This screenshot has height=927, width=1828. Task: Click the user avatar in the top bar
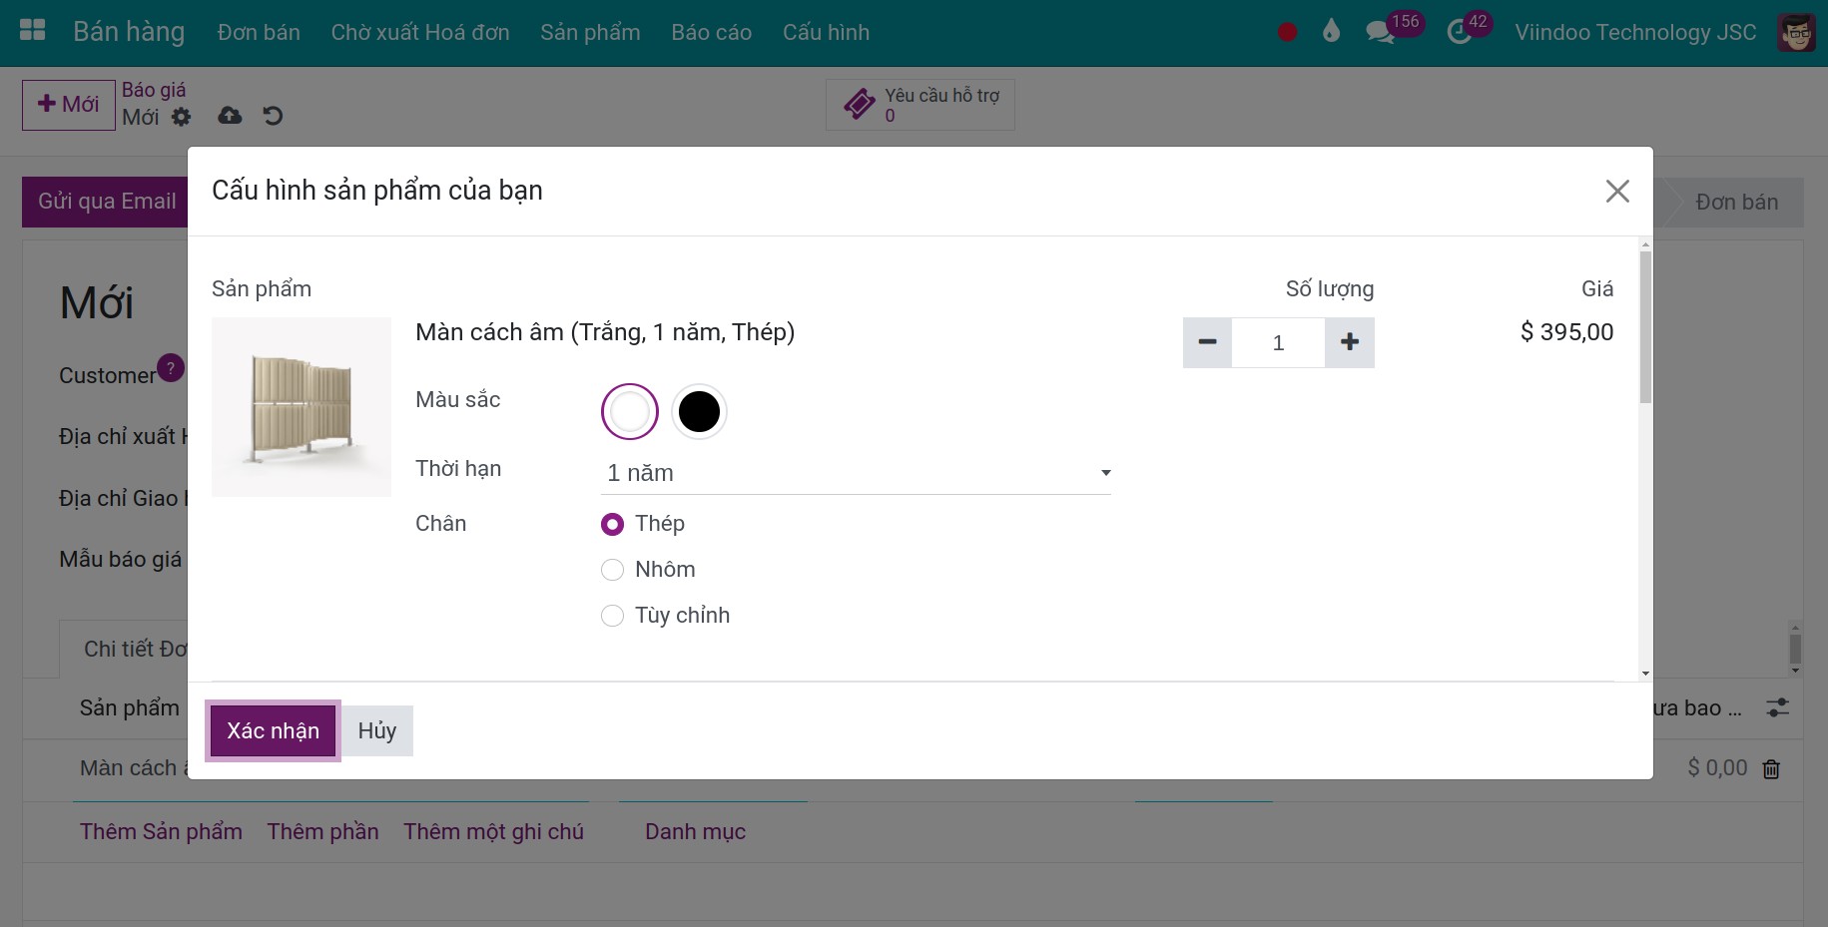tap(1796, 32)
